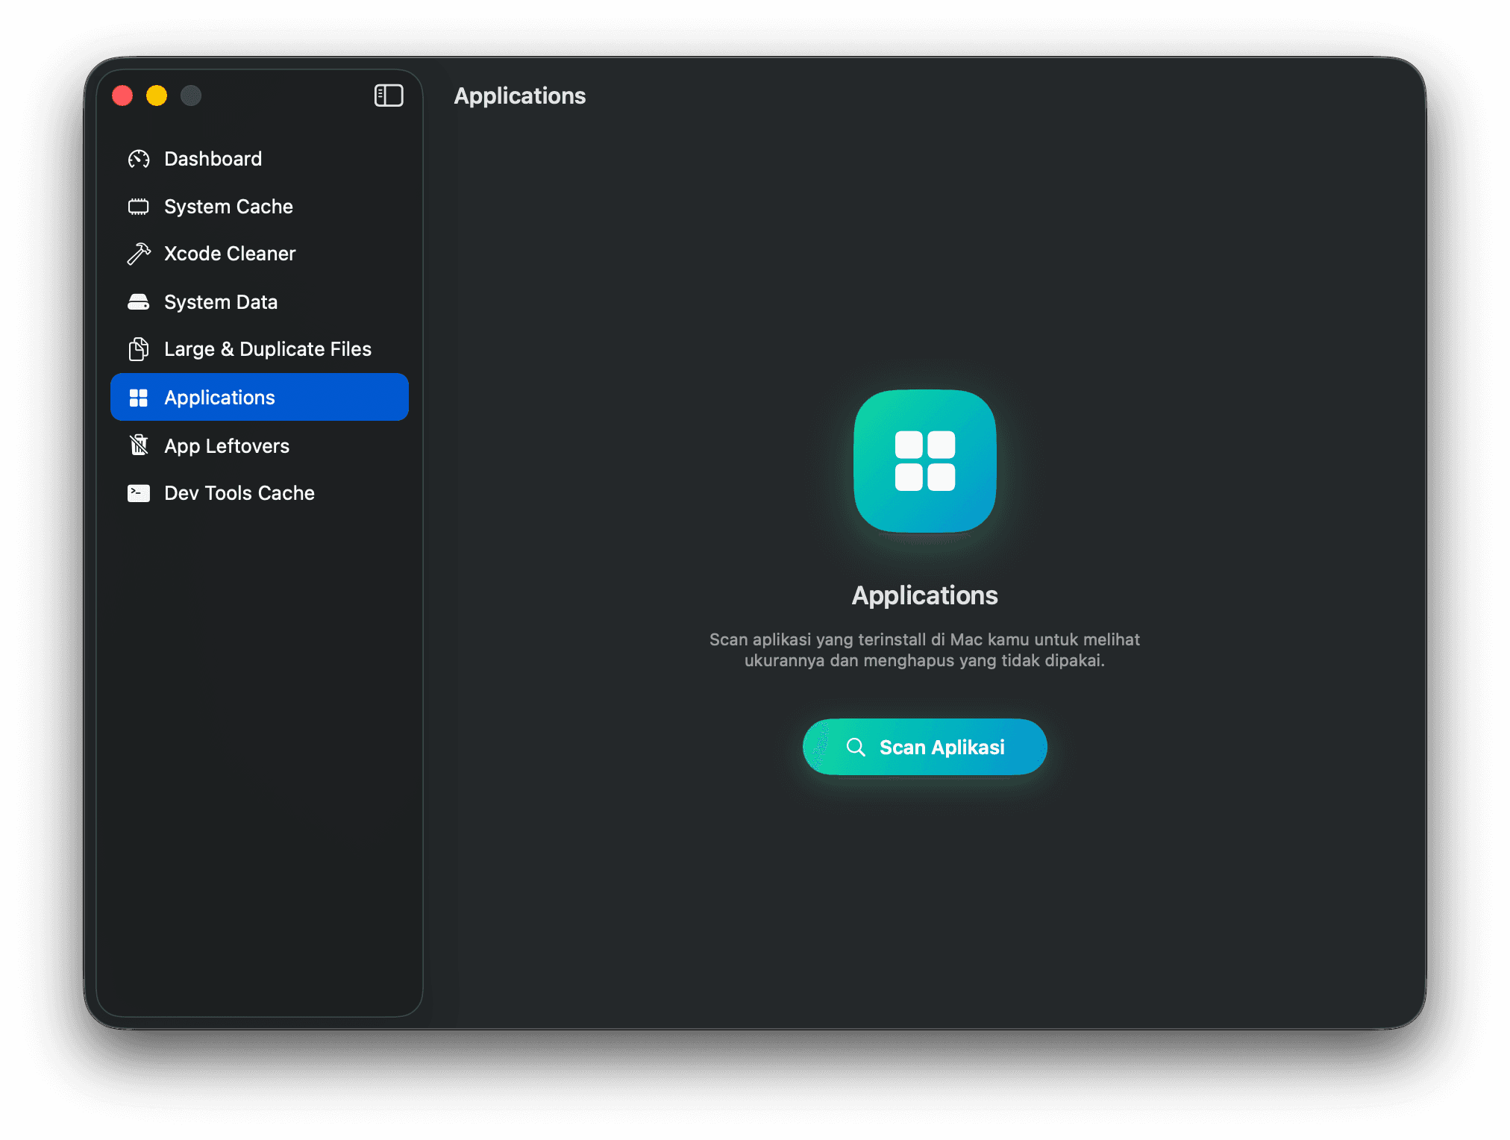Go to Xcode Cleaner

(260, 254)
